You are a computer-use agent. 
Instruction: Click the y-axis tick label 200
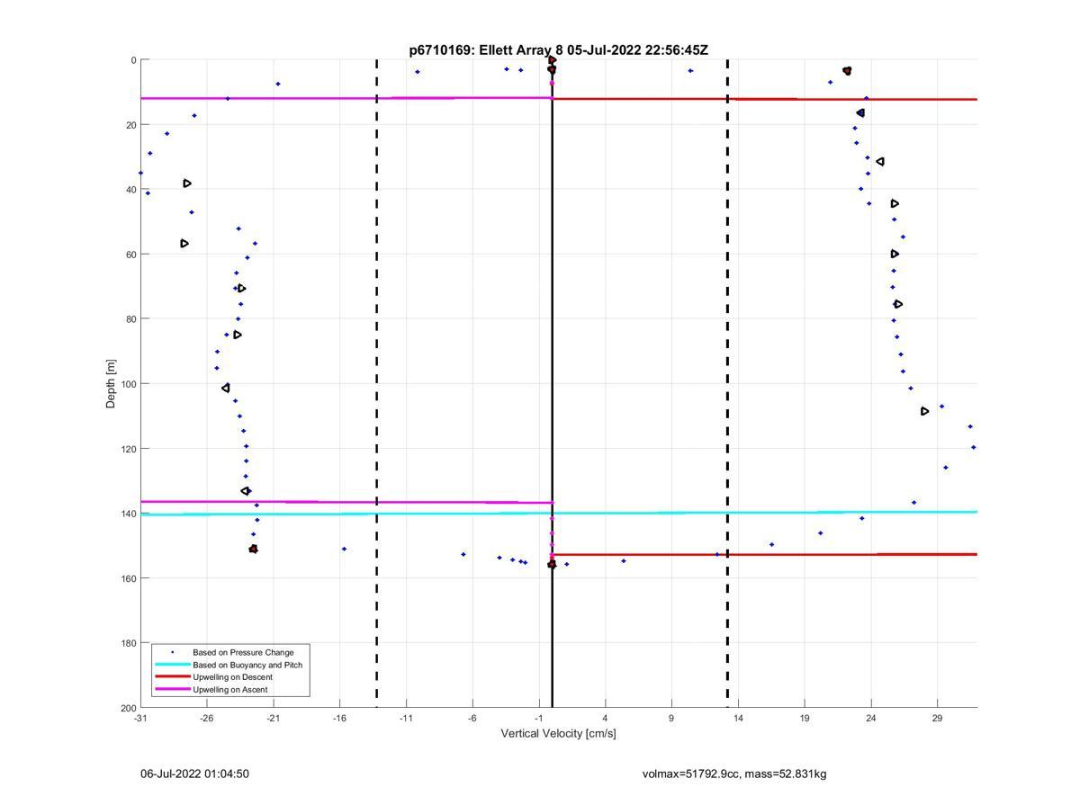(129, 708)
